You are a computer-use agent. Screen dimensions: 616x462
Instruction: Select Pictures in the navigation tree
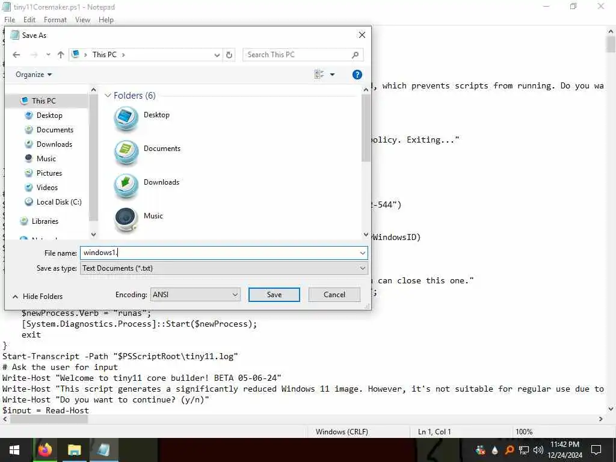pyautogui.click(x=49, y=173)
